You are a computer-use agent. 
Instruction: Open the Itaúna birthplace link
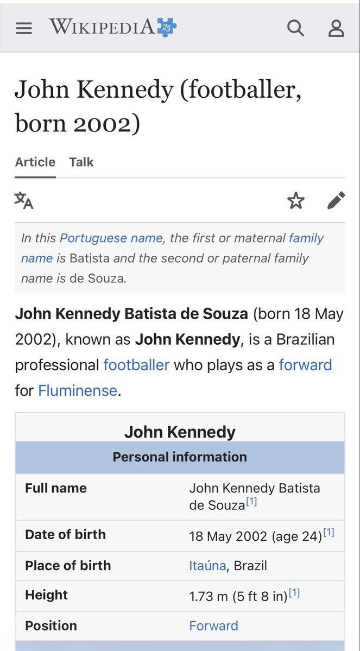207,565
